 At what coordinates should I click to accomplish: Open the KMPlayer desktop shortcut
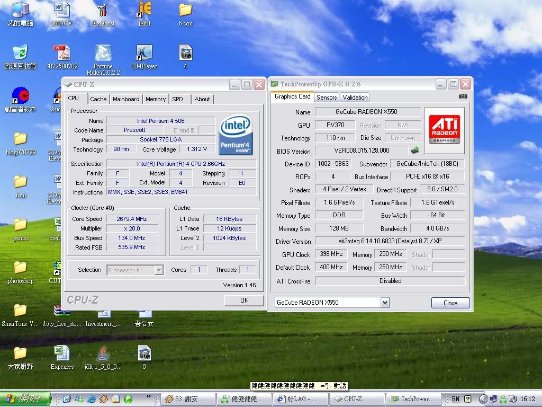pyautogui.click(x=144, y=53)
